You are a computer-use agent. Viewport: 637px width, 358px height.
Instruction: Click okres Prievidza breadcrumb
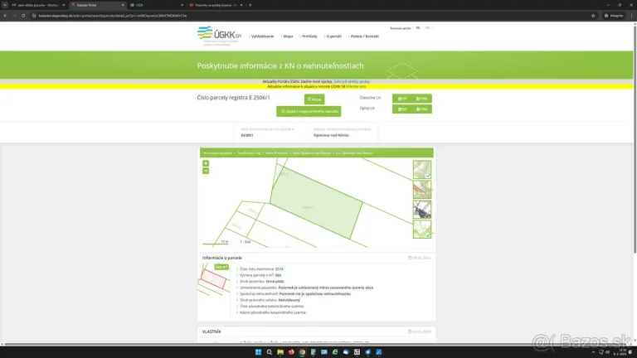click(x=276, y=153)
